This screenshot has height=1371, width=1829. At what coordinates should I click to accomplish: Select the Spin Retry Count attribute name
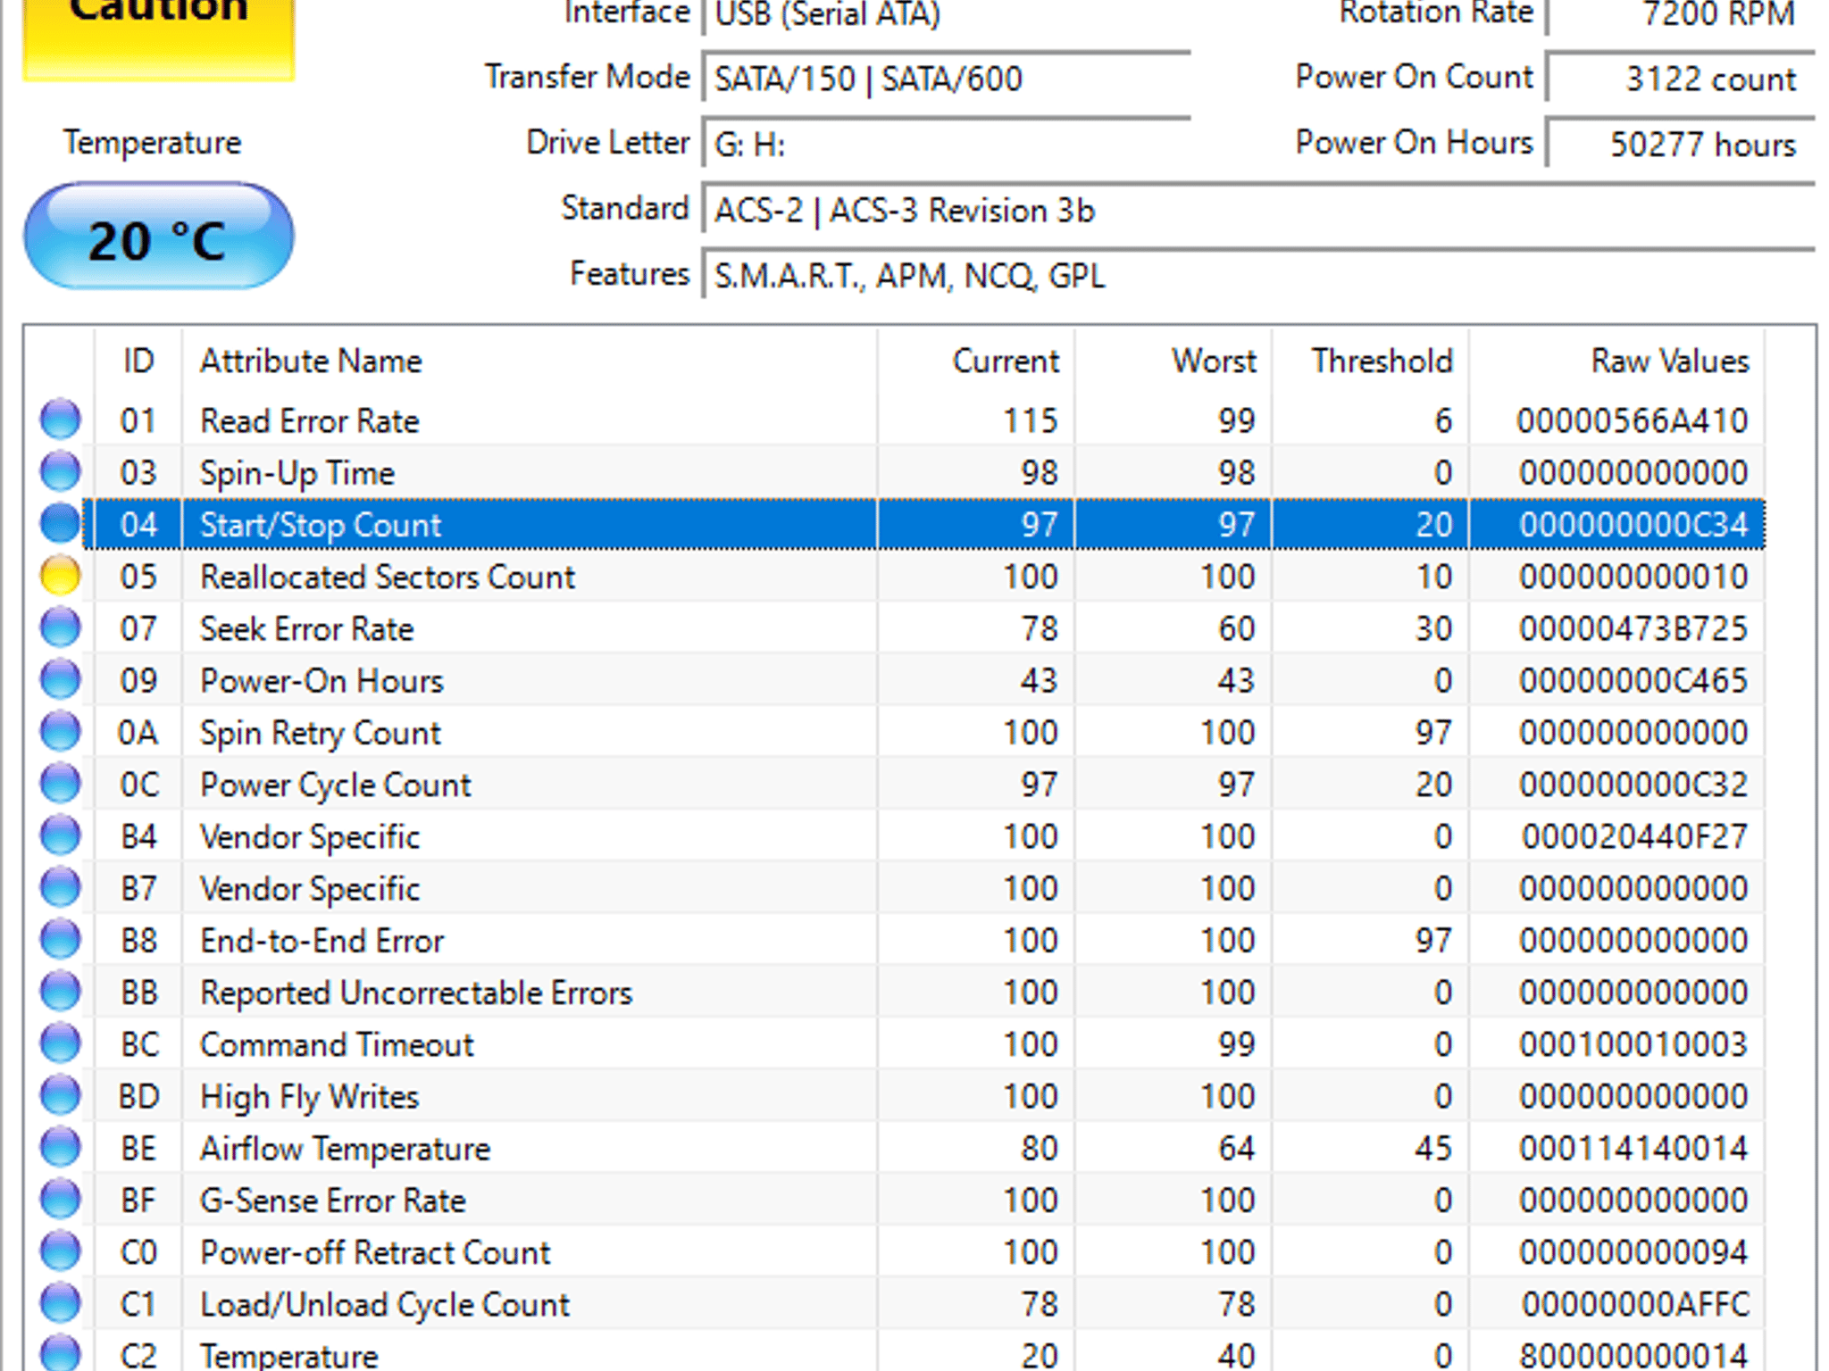tap(321, 733)
